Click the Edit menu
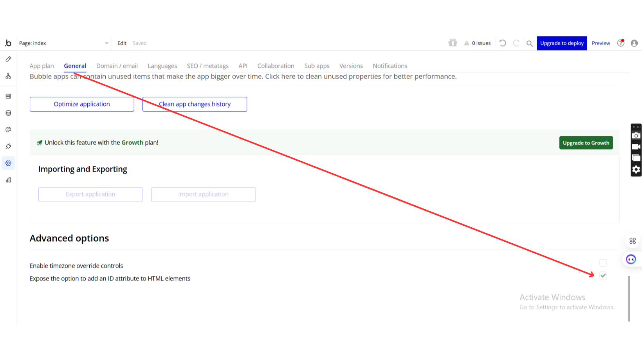This screenshot has width=642, height=362. click(x=122, y=43)
